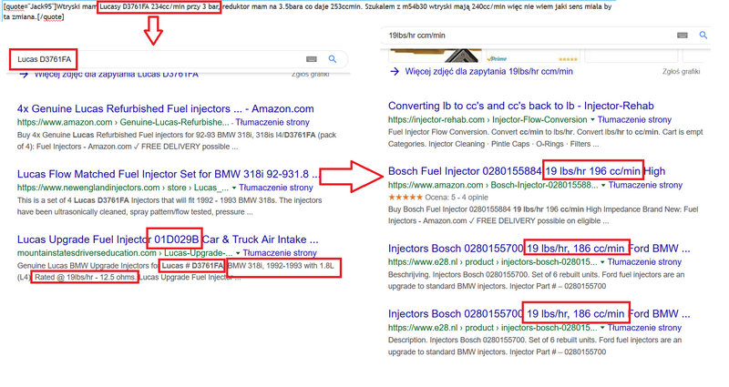Click the Prime product thumbnail in image strip

click(x=531, y=55)
